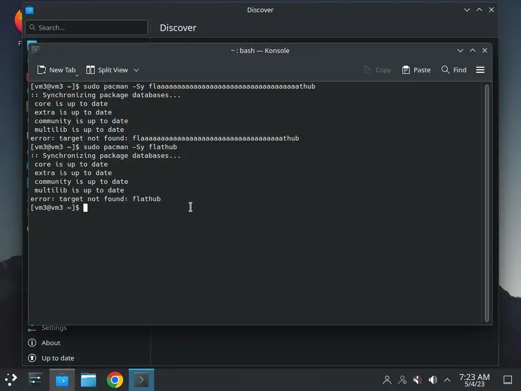This screenshot has height=391, width=521.
Task: Click the first 'Synchronizing package databases...' line
Action: click(106, 95)
